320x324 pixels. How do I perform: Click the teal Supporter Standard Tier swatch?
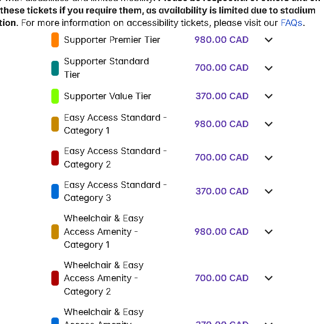[55, 68]
